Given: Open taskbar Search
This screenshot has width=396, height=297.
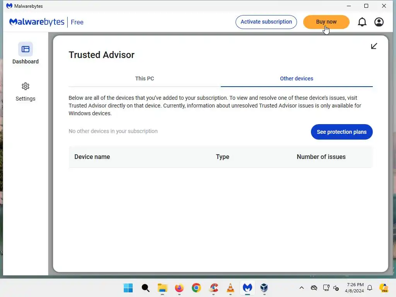Looking at the screenshot, I should pos(145,288).
